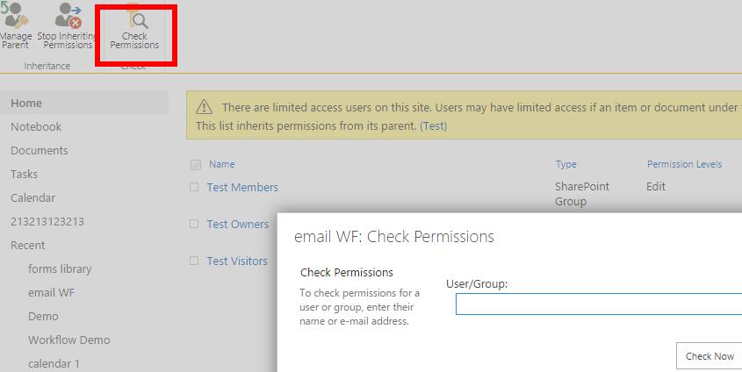
Task: Open the Test Members group link
Action: click(242, 187)
